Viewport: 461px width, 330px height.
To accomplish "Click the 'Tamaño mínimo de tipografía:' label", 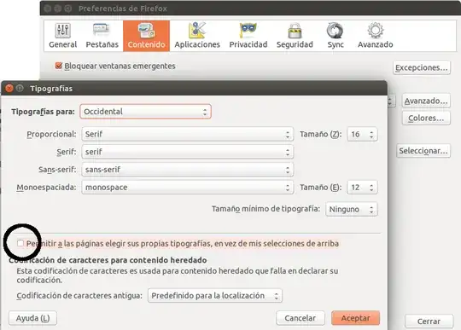I will pos(266,209).
